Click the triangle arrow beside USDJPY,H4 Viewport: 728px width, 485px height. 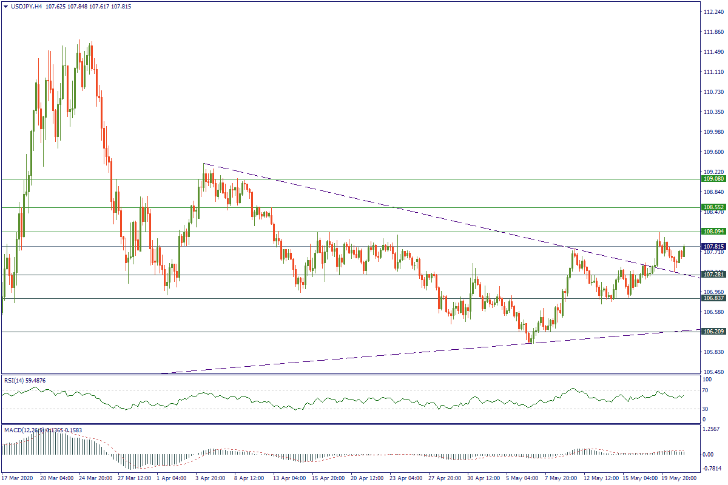5,6
